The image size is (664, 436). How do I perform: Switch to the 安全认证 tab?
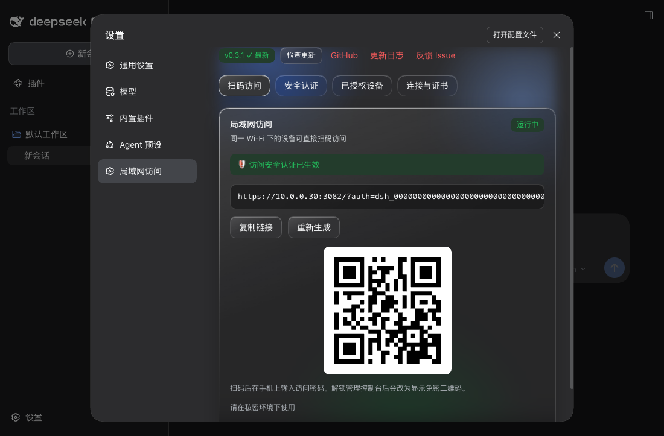[x=301, y=86]
